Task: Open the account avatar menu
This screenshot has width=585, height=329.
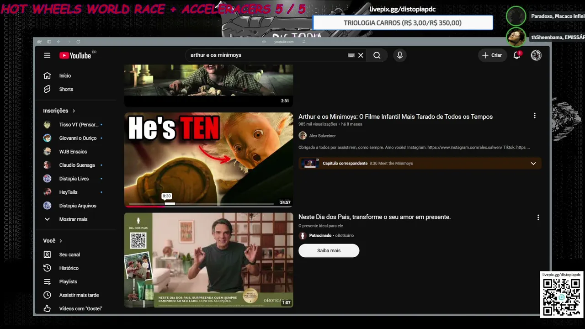Action: coord(536,55)
